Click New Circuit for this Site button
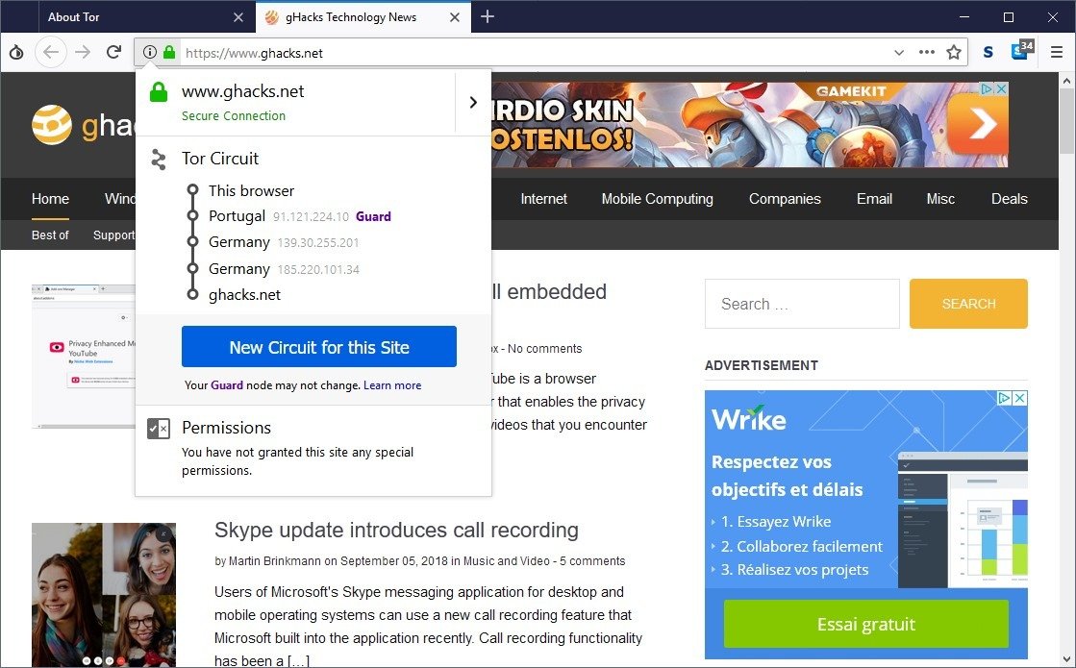Viewport: 1076px width, 668px height. coord(319,346)
